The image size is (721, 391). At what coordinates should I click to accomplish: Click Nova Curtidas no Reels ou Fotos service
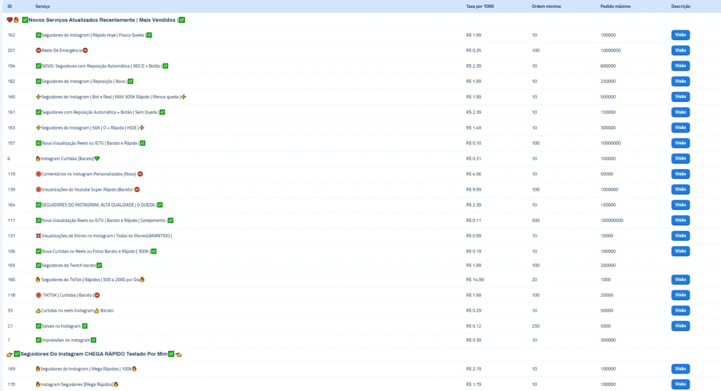tap(96, 251)
